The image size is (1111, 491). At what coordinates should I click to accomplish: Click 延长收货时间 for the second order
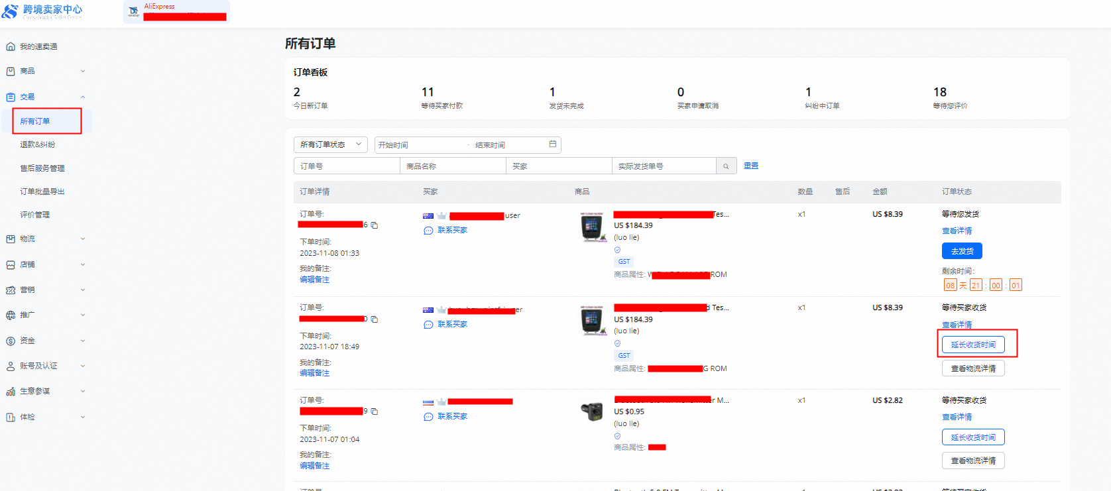[x=972, y=345]
